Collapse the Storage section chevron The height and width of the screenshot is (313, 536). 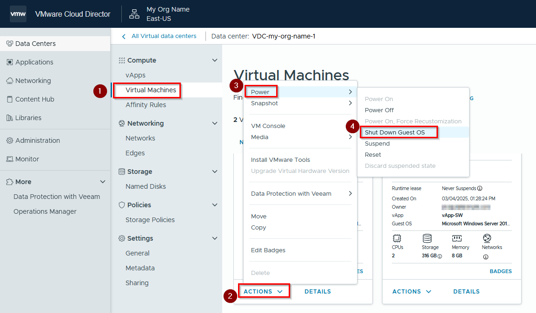click(215, 172)
